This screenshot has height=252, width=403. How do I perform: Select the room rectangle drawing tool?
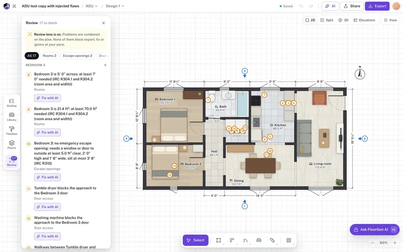(x=218, y=240)
